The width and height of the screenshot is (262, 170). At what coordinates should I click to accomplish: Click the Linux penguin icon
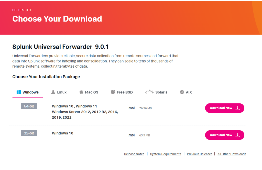(x=53, y=92)
